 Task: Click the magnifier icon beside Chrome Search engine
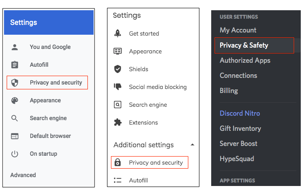pyautogui.click(x=15, y=118)
